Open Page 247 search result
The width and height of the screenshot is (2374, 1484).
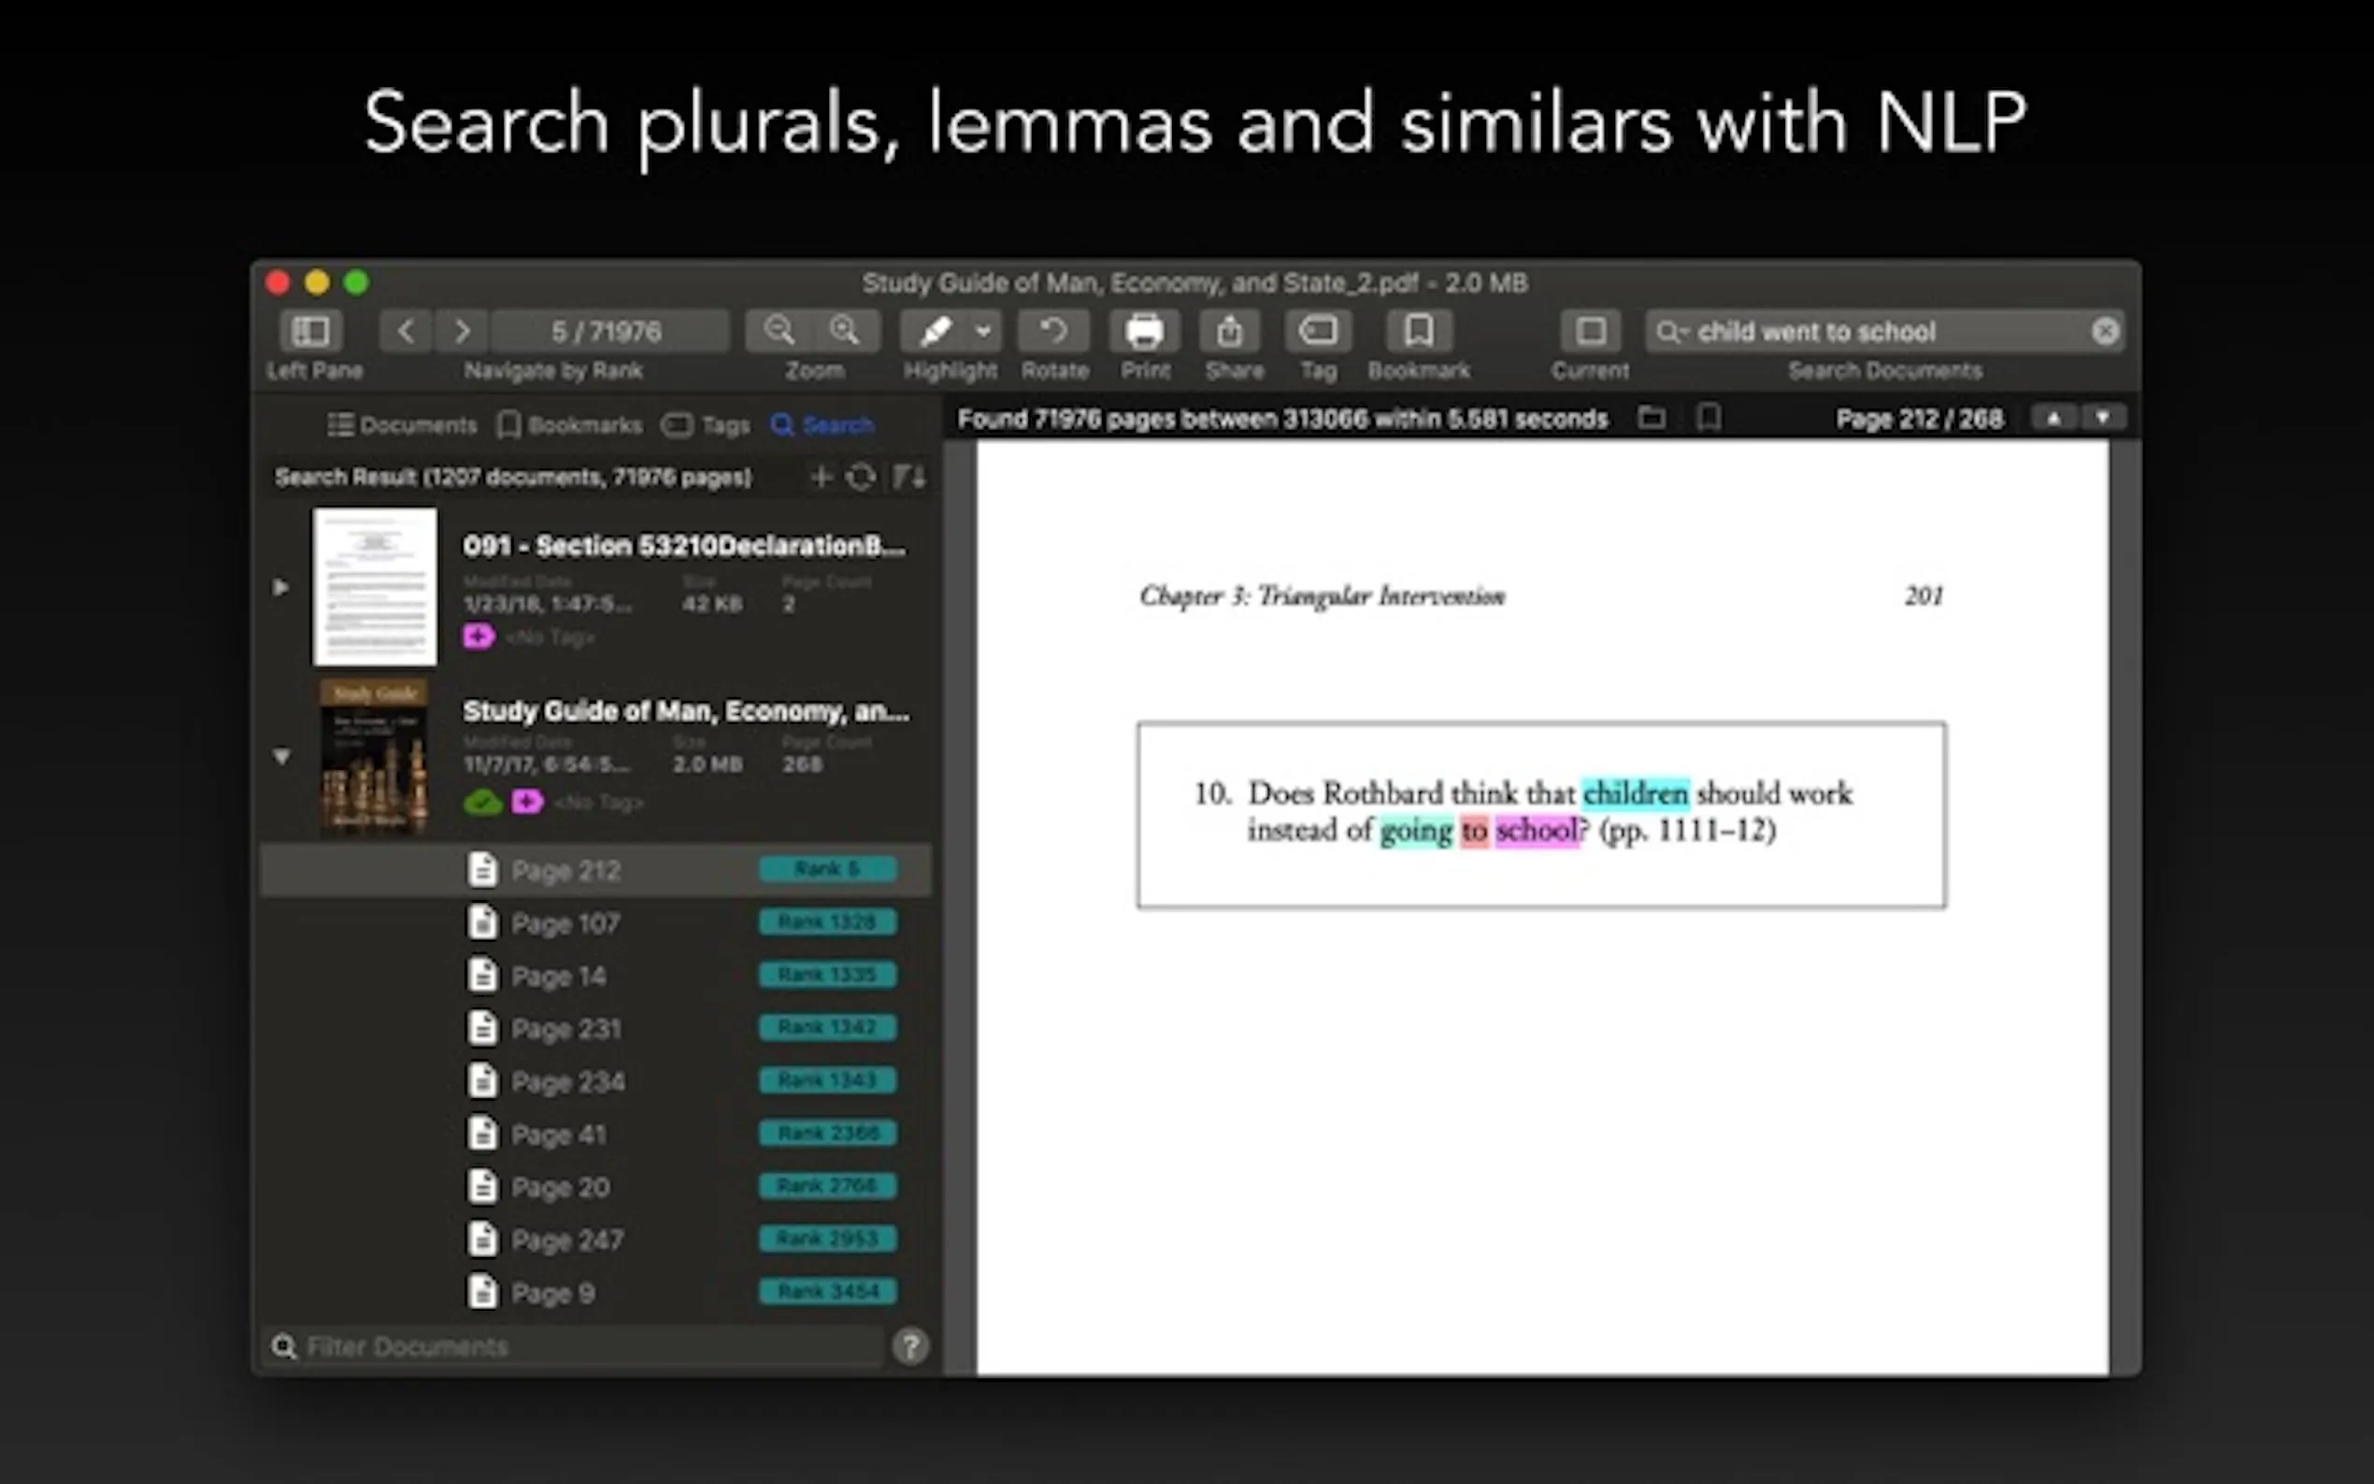pyautogui.click(x=595, y=1241)
